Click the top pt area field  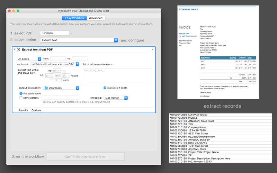tap(57, 71)
